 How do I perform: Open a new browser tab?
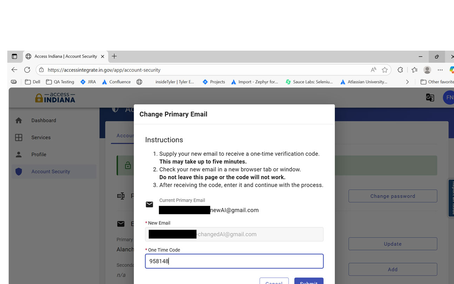click(114, 56)
